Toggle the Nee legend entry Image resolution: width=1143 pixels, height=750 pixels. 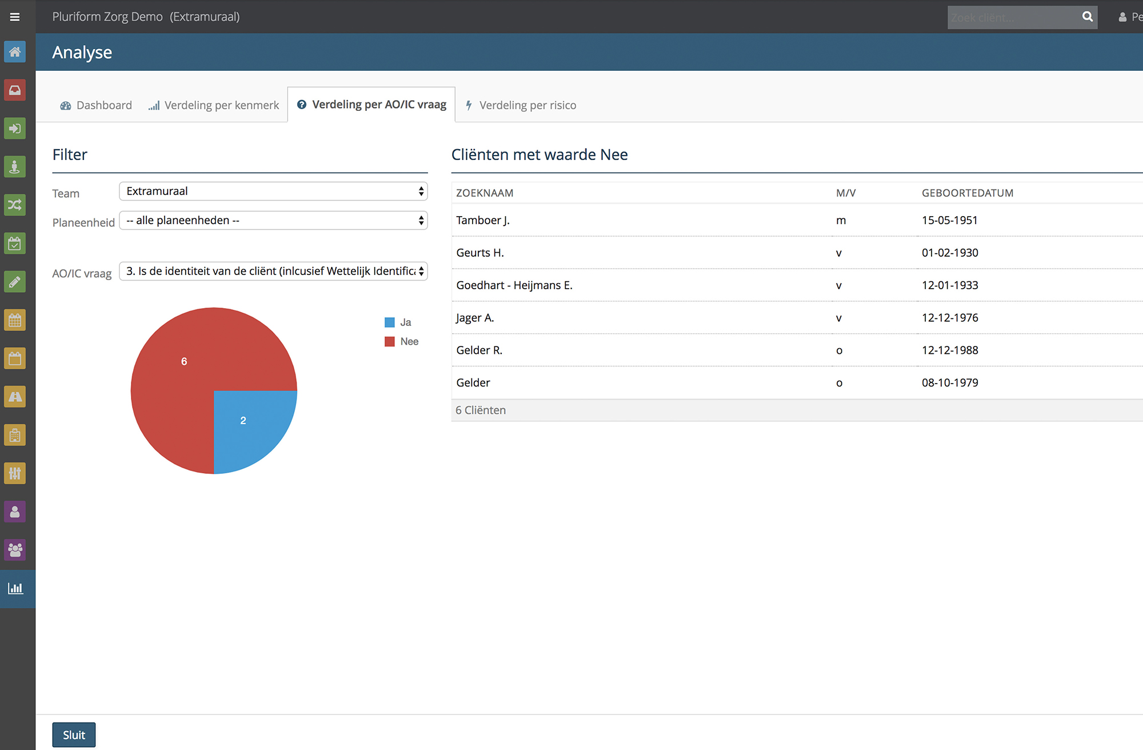pos(402,342)
